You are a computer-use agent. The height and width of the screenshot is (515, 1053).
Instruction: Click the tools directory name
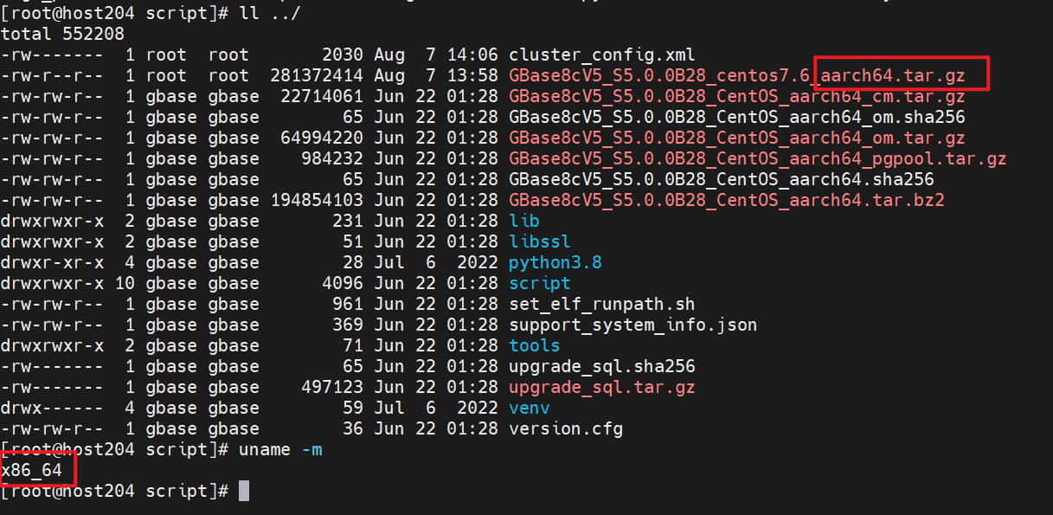[535, 345]
